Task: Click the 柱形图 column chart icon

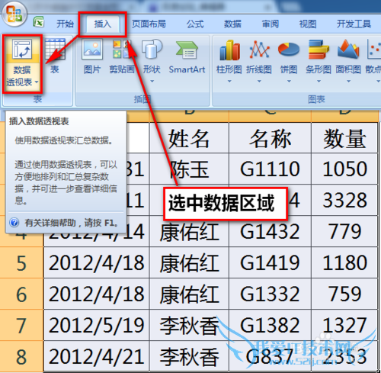Action: tap(229, 50)
